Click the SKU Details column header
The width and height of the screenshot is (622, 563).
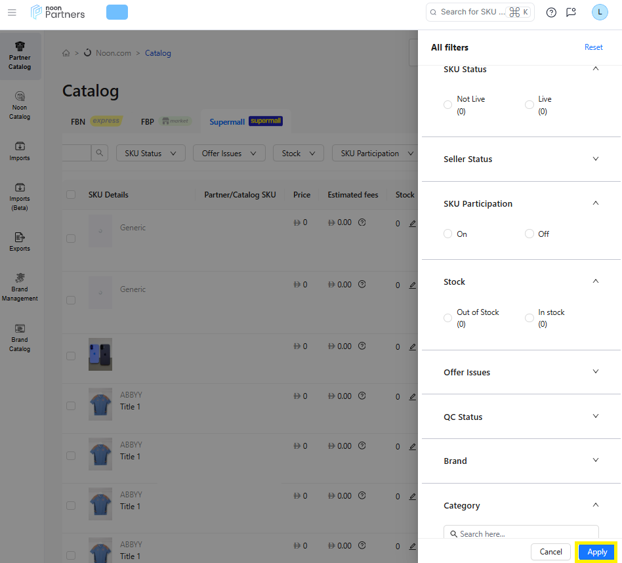pos(108,195)
